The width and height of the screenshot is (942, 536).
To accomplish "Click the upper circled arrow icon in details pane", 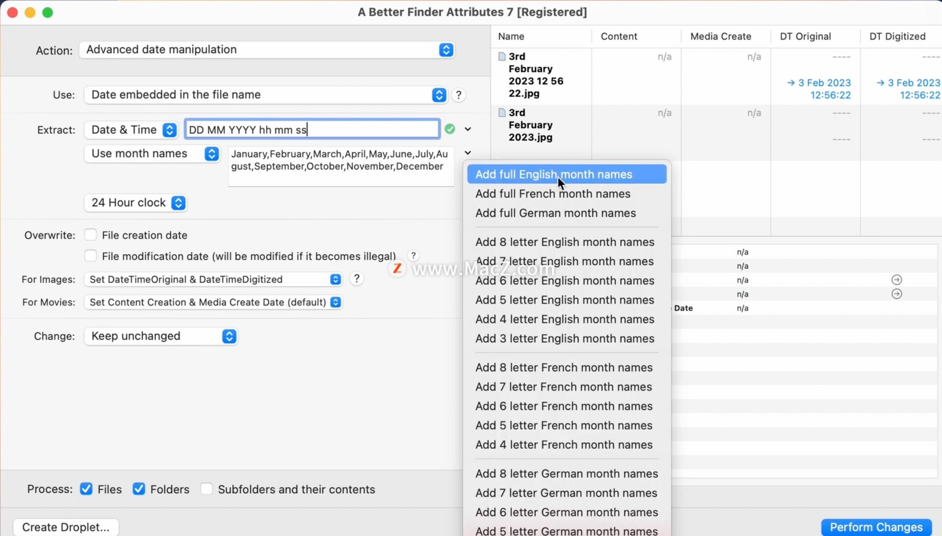I will pyautogui.click(x=896, y=280).
